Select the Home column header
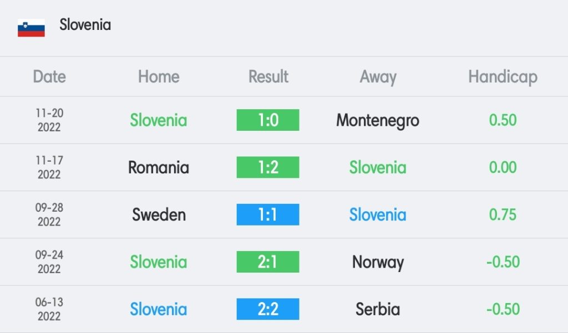 (159, 76)
